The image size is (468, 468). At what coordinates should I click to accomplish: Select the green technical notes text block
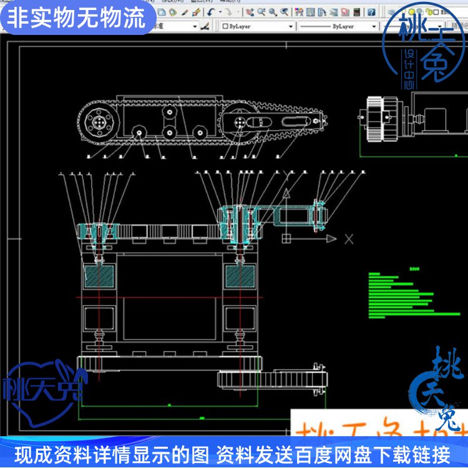click(x=414, y=294)
